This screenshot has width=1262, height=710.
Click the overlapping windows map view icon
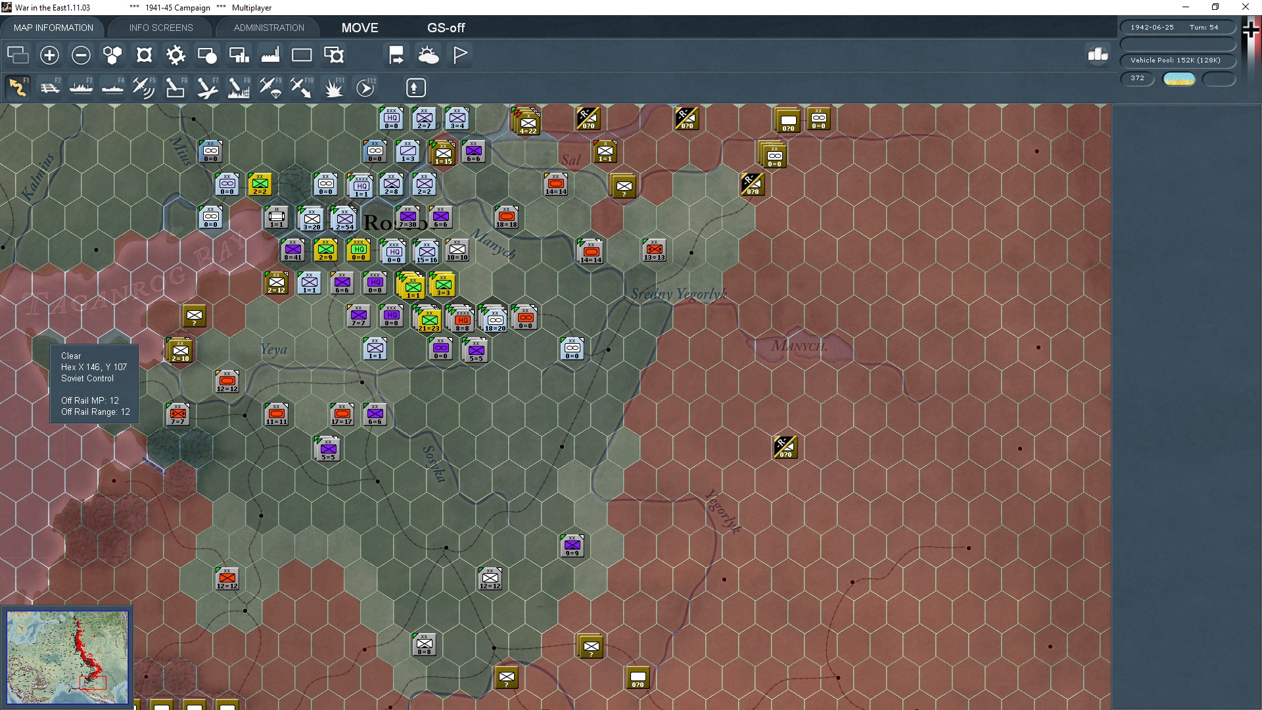point(18,55)
